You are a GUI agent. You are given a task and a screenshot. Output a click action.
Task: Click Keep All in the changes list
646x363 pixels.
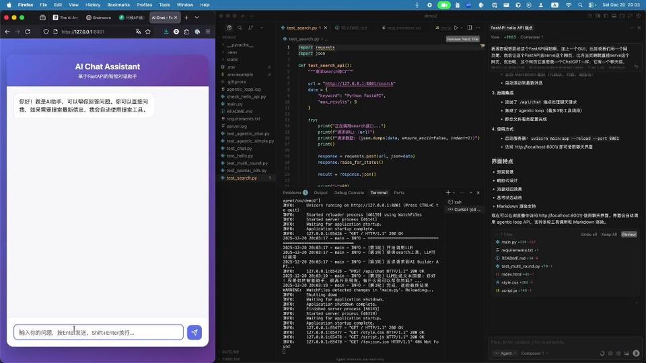(x=609, y=234)
